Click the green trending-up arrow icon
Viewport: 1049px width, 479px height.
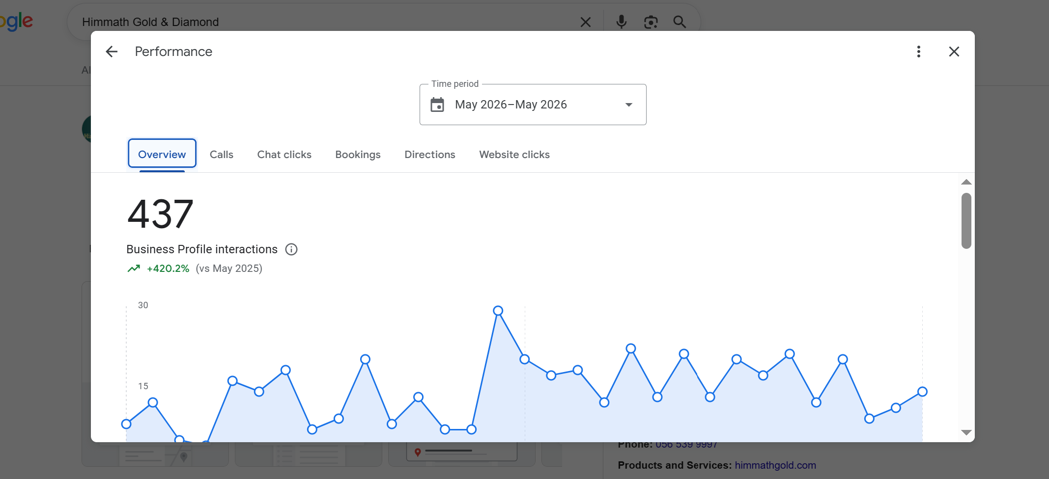134,268
